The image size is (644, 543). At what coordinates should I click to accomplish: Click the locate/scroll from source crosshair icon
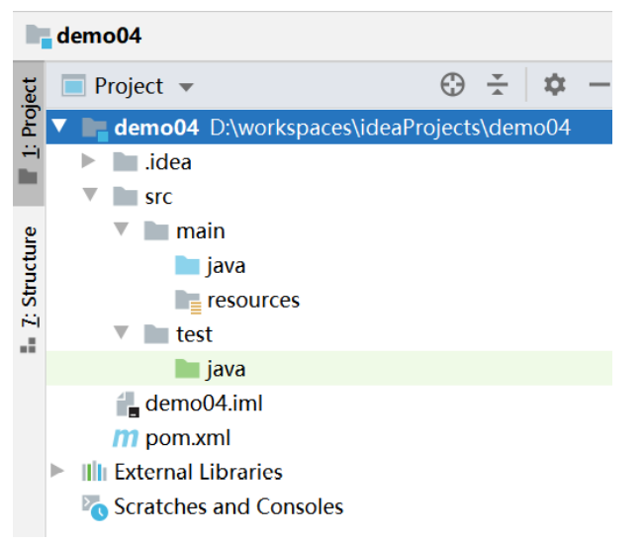click(453, 85)
